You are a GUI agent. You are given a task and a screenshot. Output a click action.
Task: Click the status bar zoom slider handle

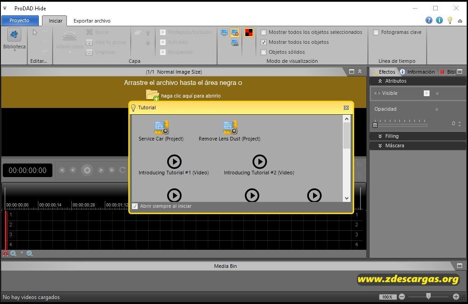coord(429,296)
